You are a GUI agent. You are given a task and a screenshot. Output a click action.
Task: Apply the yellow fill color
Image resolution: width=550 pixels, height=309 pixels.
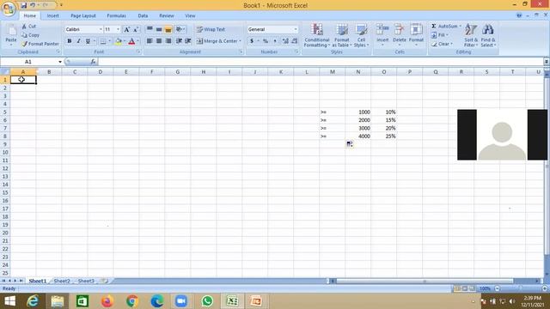[x=119, y=41]
